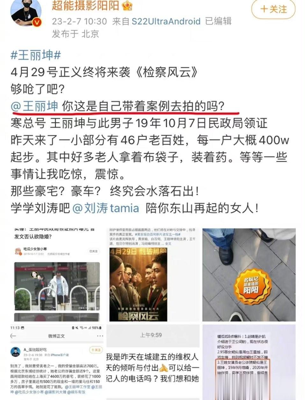Tap the orange verified badge on avatar

pyautogui.click(x=37, y=23)
